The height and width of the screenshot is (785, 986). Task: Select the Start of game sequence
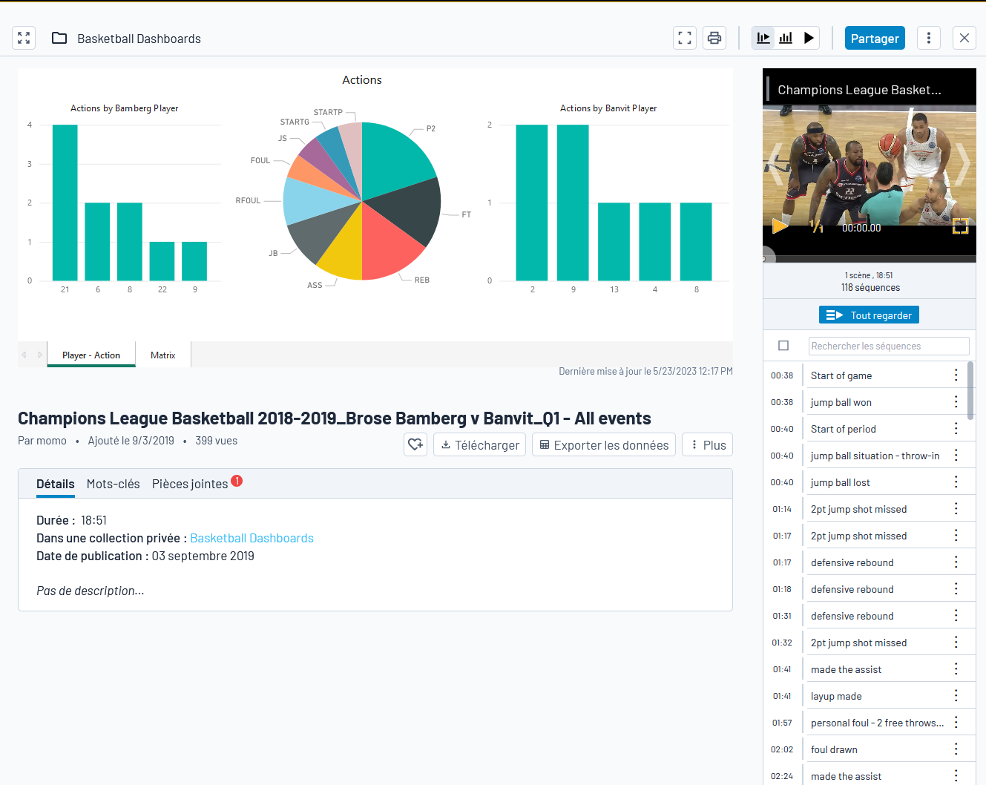864,375
